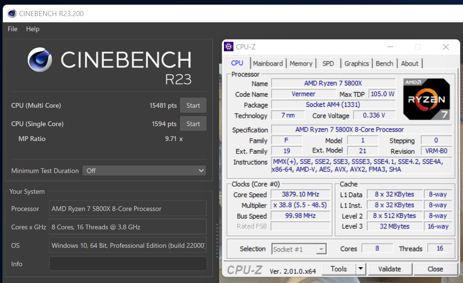Viewport: 463px width, 283px height.
Task: Open the Help menu in Cinebench
Action: (32, 29)
